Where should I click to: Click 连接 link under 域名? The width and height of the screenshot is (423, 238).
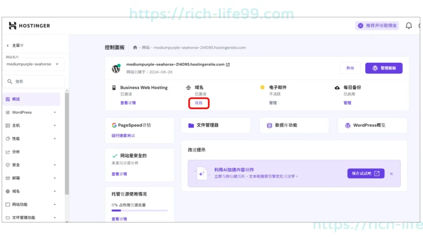[198, 103]
